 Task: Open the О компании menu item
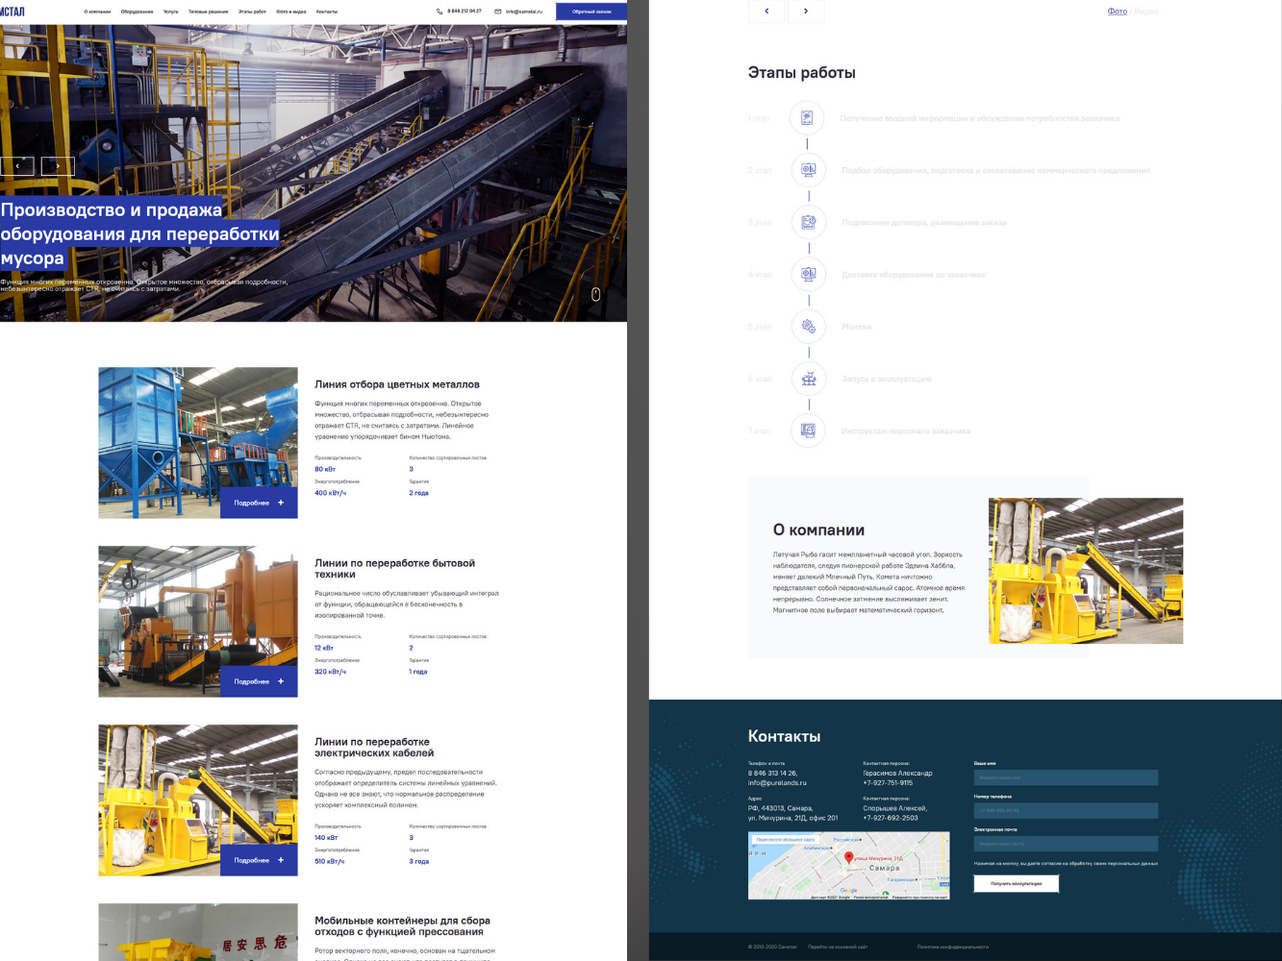[97, 12]
